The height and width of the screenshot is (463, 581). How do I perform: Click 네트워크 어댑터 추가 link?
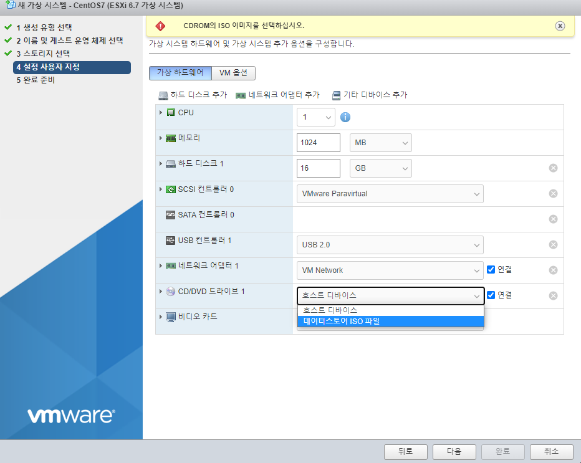click(284, 95)
